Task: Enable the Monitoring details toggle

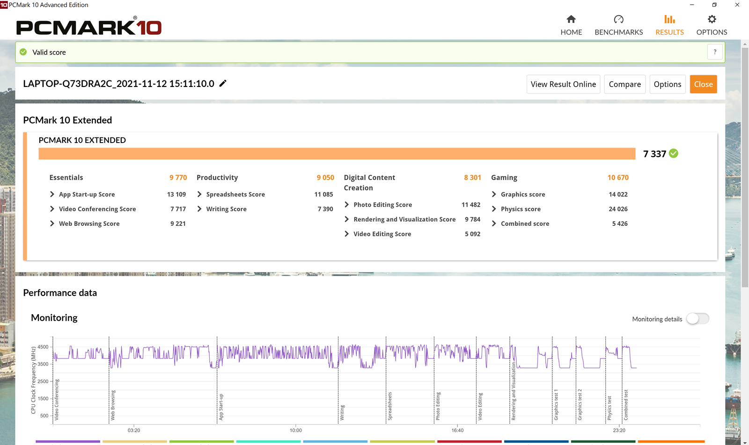Action: click(x=698, y=319)
